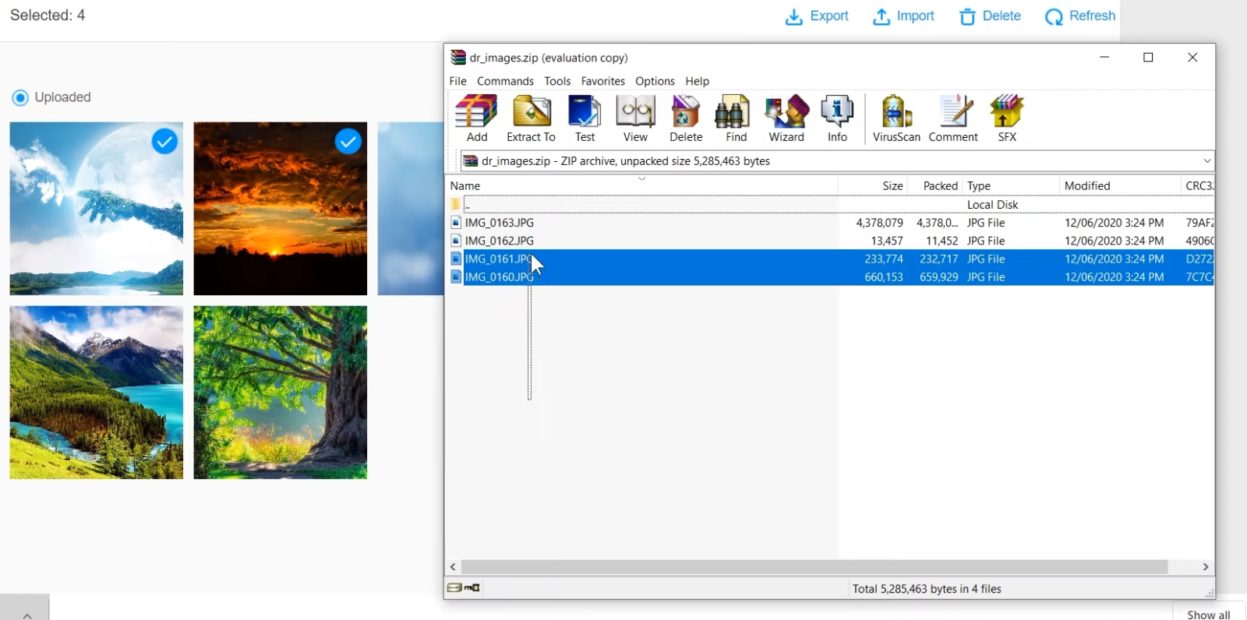The height and width of the screenshot is (620, 1247).
Task: Click the mountain lake thumbnail
Action: pyautogui.click(x=97, y=392)
